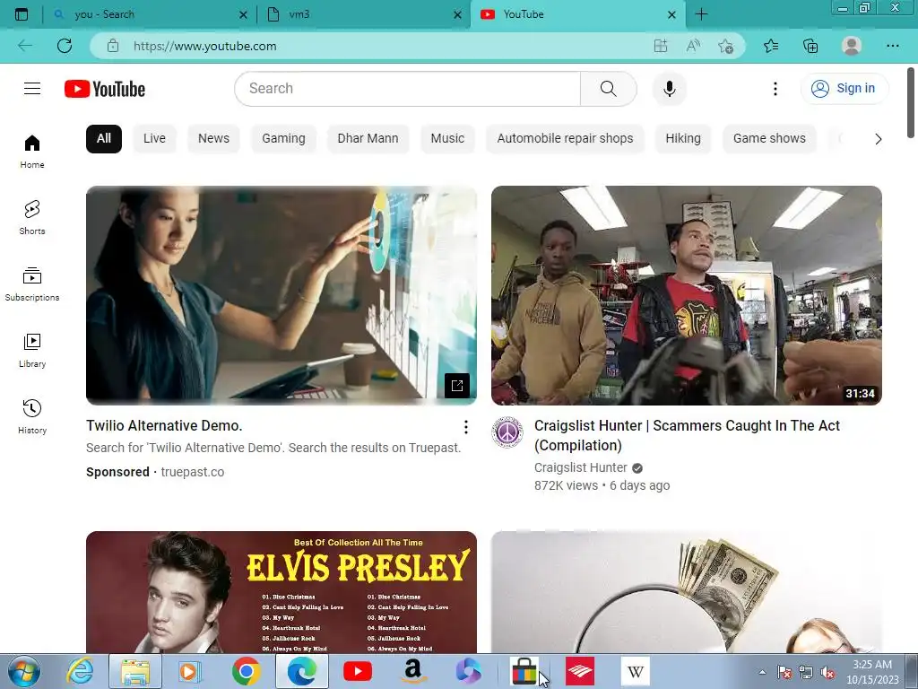The width and height of the screenshot is (918, 689).
Task: Toggle Read aloud in address bar
Action: 693,46
